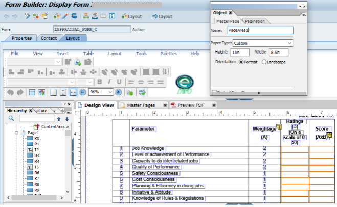
Task: Switch to the Context tab
Action: [49, 38]
